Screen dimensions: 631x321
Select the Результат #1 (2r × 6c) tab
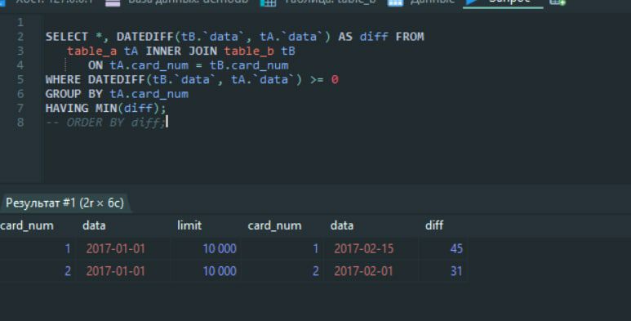[65, 203]
